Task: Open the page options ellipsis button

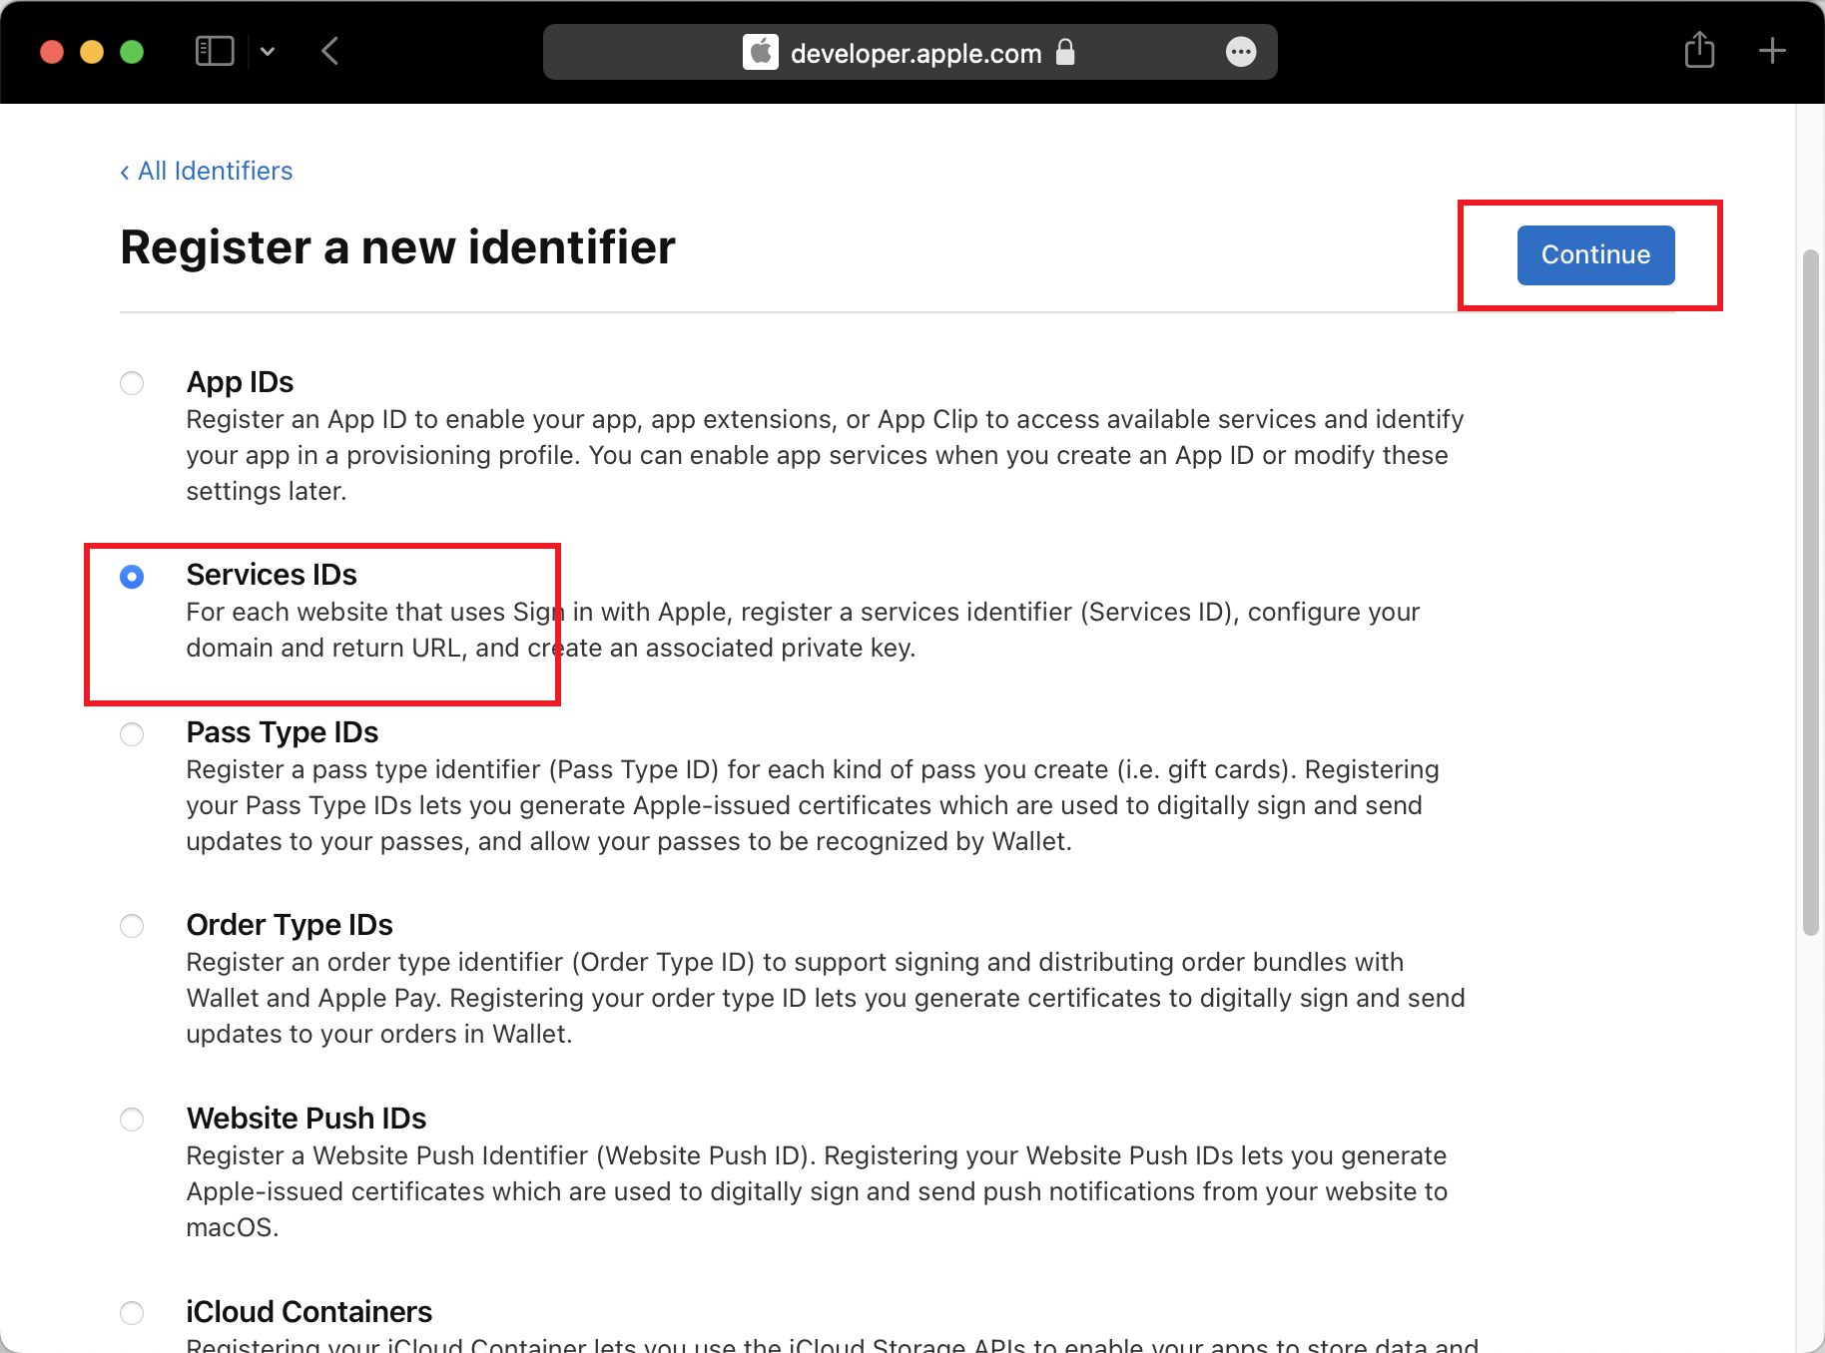Action: tap(1241, 52)
